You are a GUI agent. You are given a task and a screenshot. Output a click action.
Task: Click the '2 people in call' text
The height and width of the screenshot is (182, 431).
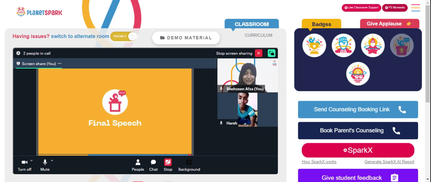[x=37, y=53]
